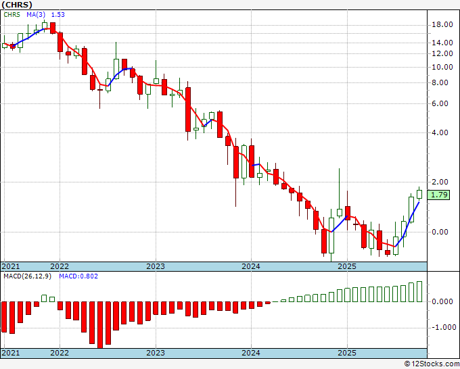Viewport: 460px width, 369px height.
Task: Click the 0.00 price axis label
Action: pos(440,232)
